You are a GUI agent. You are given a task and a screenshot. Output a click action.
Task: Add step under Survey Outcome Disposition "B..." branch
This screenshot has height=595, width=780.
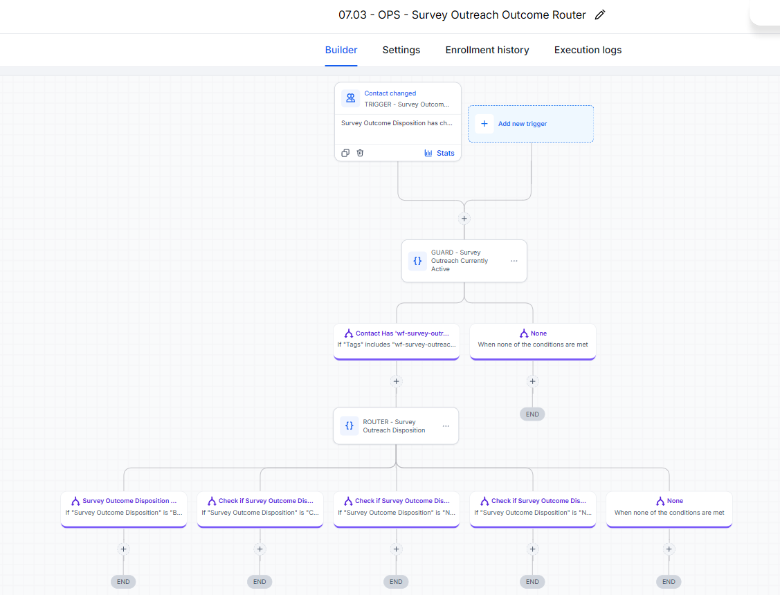(123, 549)
